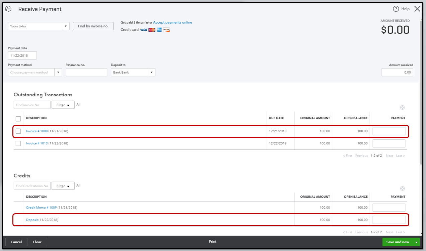
Task: Check the Invoice # 1013 checkbox
Action: click(18, 143)
